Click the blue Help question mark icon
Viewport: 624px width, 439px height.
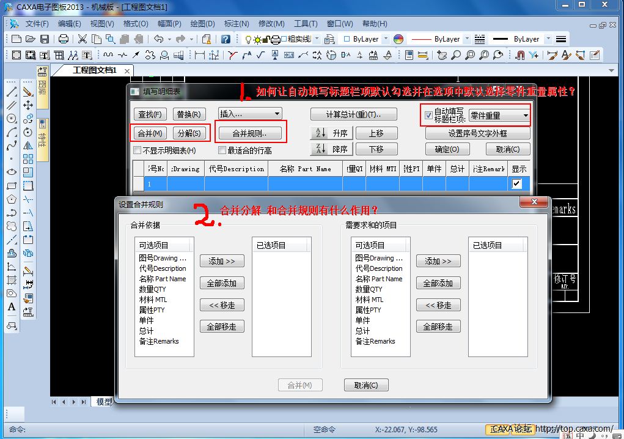pyautogui.click(x=226, y=39)
